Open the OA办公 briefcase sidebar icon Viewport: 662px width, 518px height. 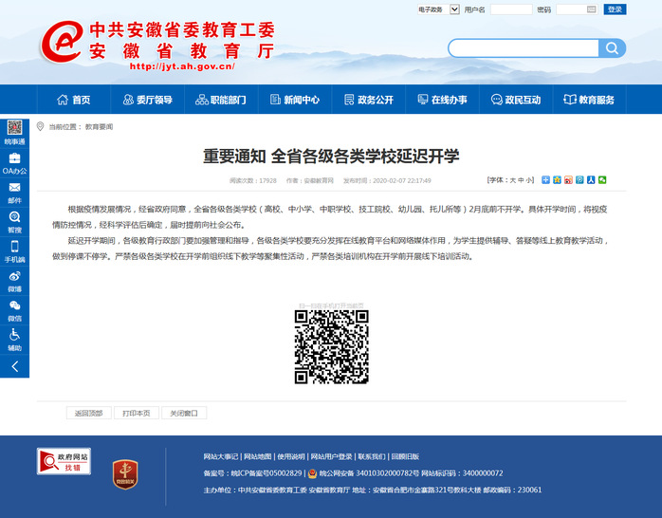tap(14, 163)
